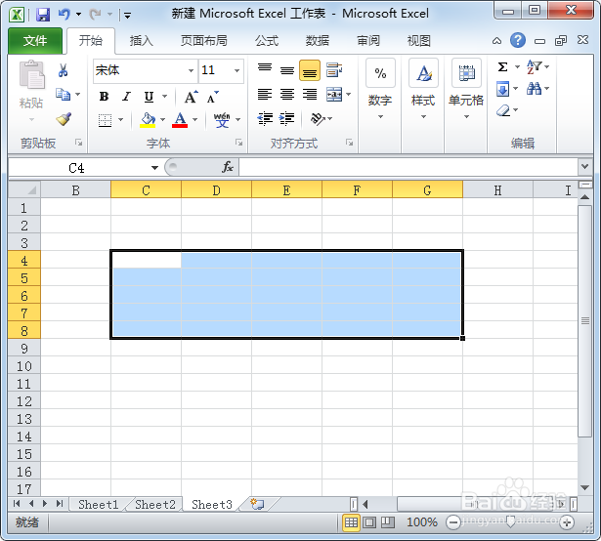Switch to the 数据 Data tab
The image size is (601, 541).
tap(318, 41)
